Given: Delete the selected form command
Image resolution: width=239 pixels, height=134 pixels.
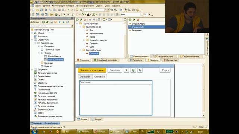Looking at the screenshot, I should (138, 20).
